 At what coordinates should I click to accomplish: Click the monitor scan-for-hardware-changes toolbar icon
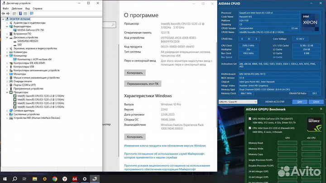[x=32, y=14]
